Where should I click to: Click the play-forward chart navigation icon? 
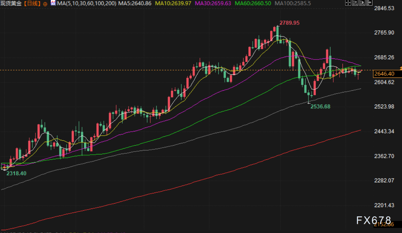point(362,2)
